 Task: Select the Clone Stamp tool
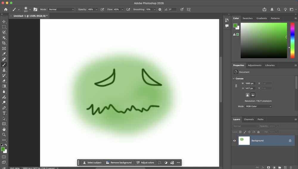coord(4,70)
